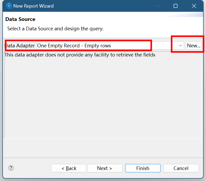Screen dimensions: 206x181
Task: Click the 'Data Source' heading
Action: [20, 19]
